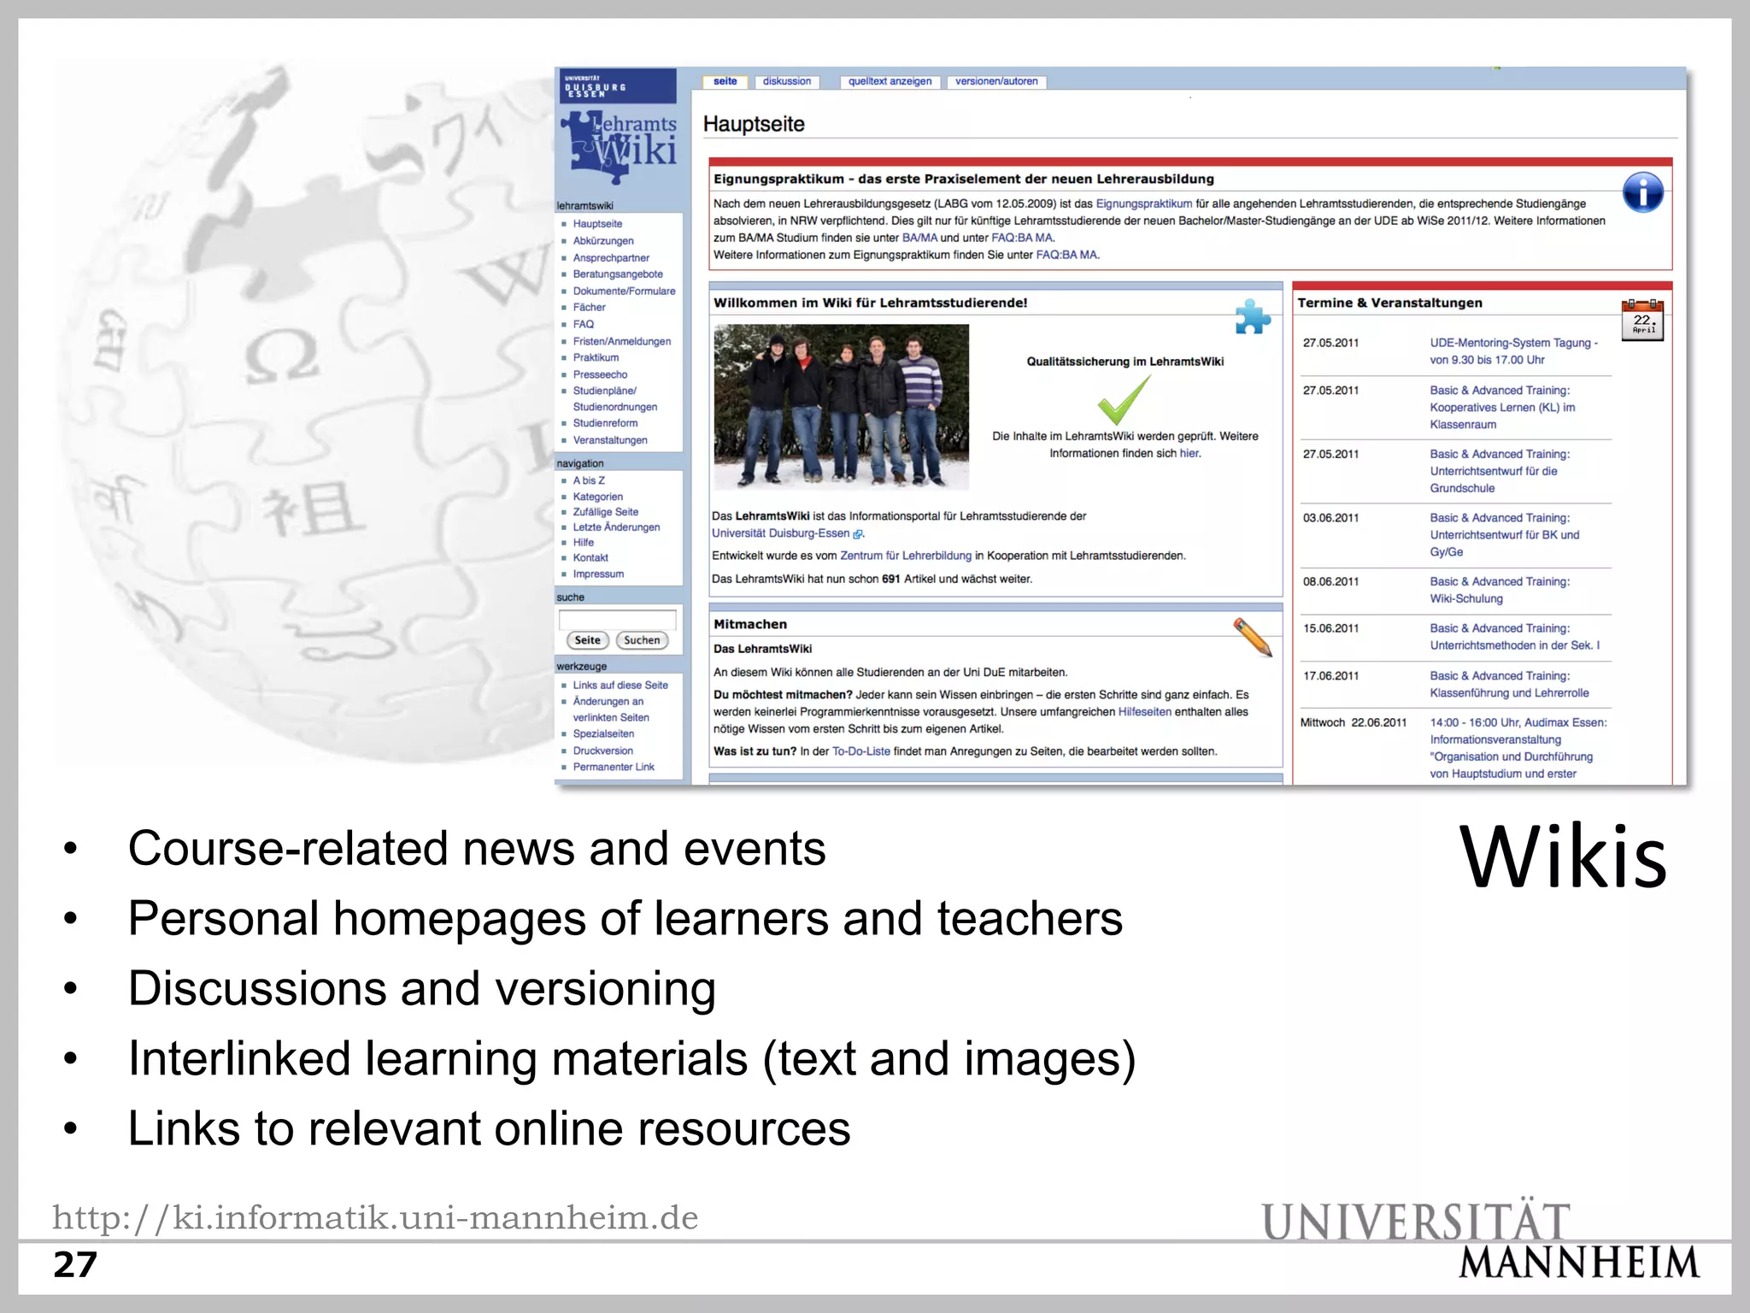
Task: Open Klassenführung und Lehrerrolle event
Action: pos(1509,685)
